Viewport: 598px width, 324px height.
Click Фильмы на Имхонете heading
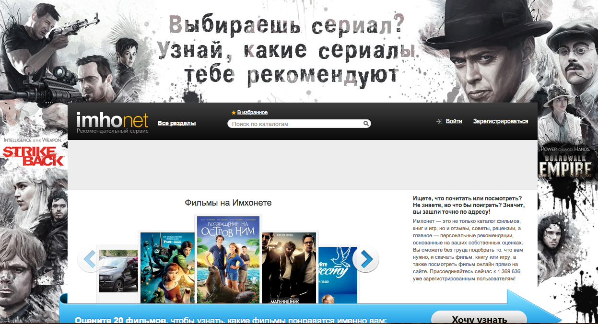tap(228, 203)
